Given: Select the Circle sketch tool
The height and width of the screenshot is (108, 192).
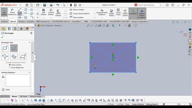Looking at the screenshot, I should pyautogui.click(x=25, y=10).
